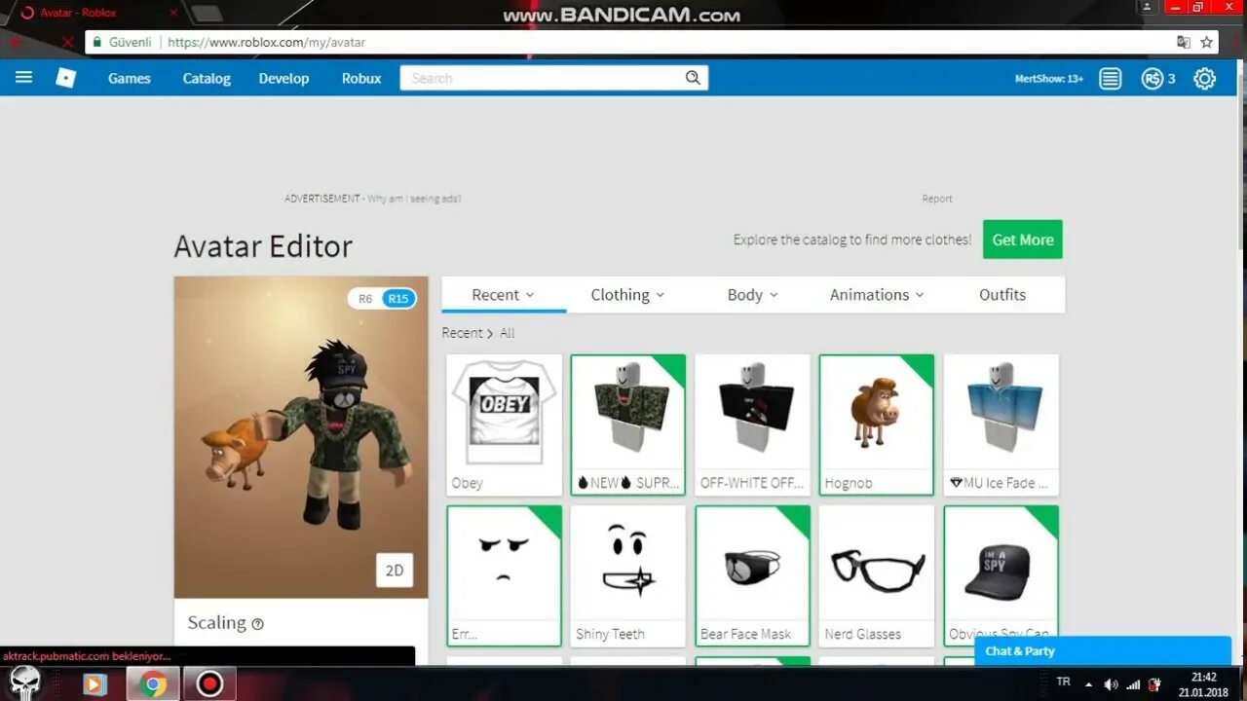Screen dimensions: 1247x701
Task: Open the Robux balance icon
Action: pos(1153,79)
